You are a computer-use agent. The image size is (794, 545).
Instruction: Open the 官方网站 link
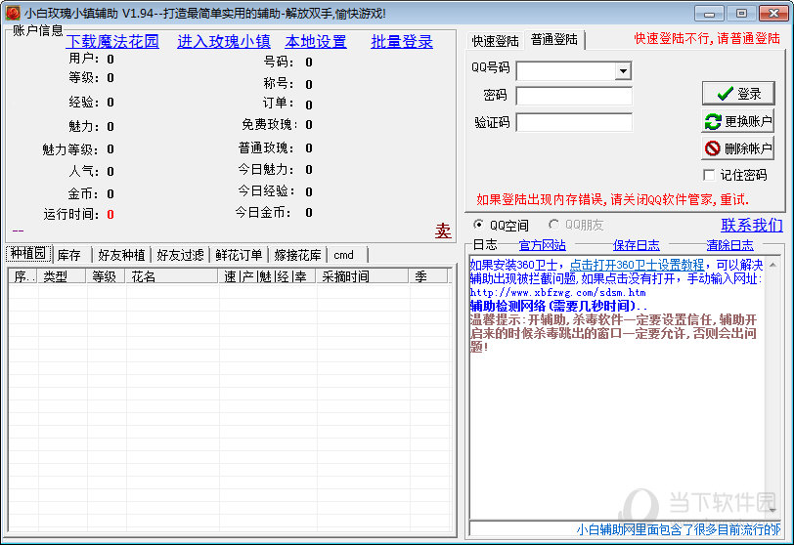543,245
